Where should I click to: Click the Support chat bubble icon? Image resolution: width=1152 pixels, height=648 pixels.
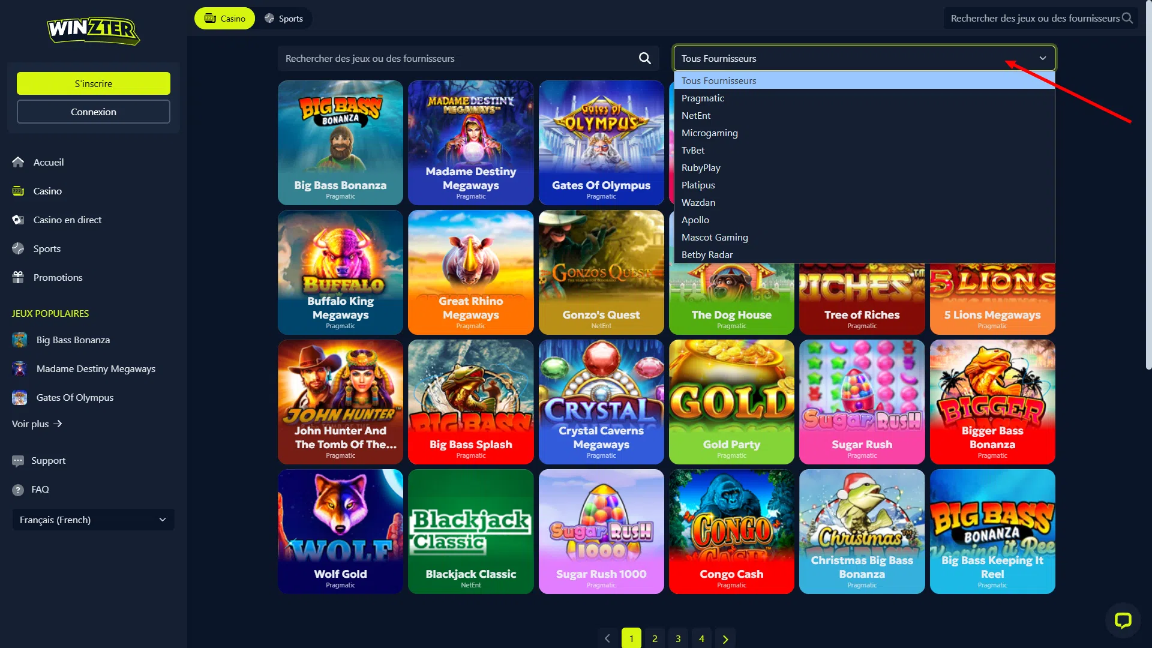(x=18, y=460)
